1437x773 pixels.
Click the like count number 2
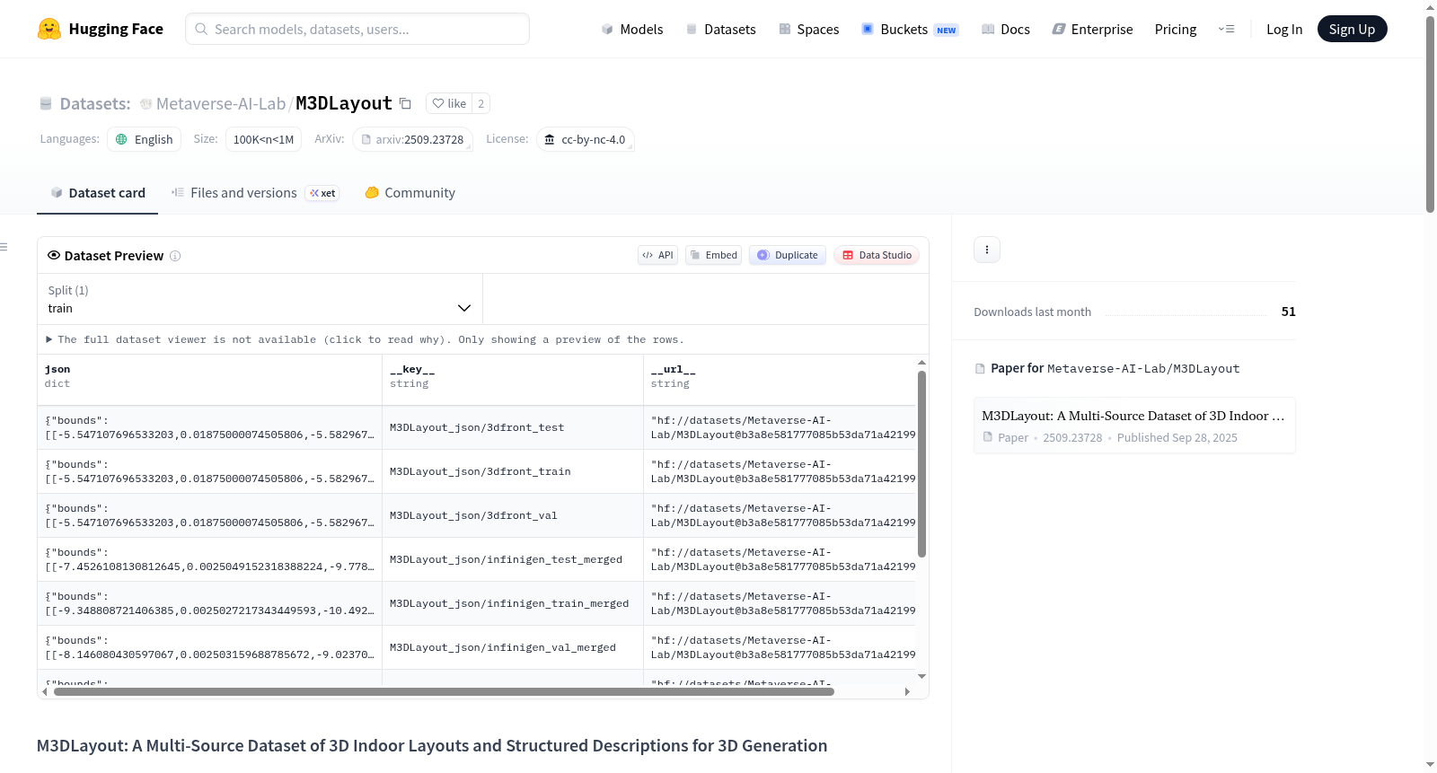(481, 103)
